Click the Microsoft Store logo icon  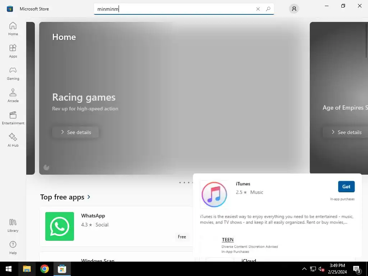pyautogui.click(x=10, y=9)
